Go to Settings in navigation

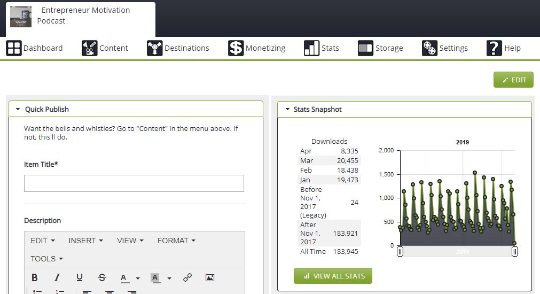tap(453, 48)
